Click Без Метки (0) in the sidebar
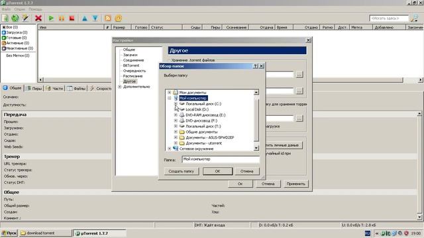This screenshot has height=238, width=424. [18, 56]
